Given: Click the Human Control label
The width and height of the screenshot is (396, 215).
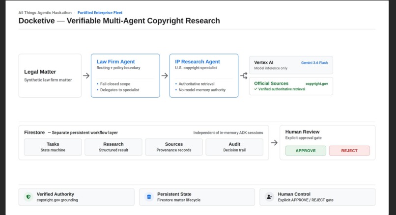Looking at the screenshot, I should 294,194.
